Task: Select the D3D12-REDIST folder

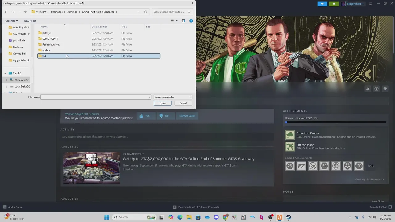Action: click(99, 39)
